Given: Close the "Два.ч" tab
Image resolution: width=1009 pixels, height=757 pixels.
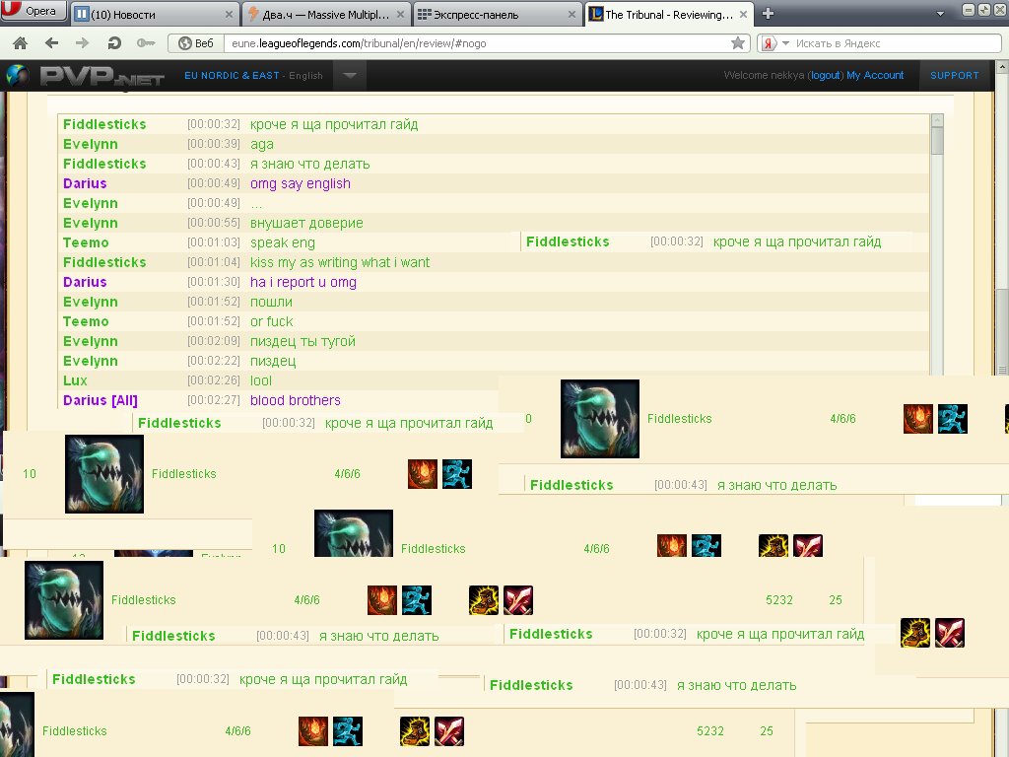Looking at the screenshot, I should tap(400, 14).
